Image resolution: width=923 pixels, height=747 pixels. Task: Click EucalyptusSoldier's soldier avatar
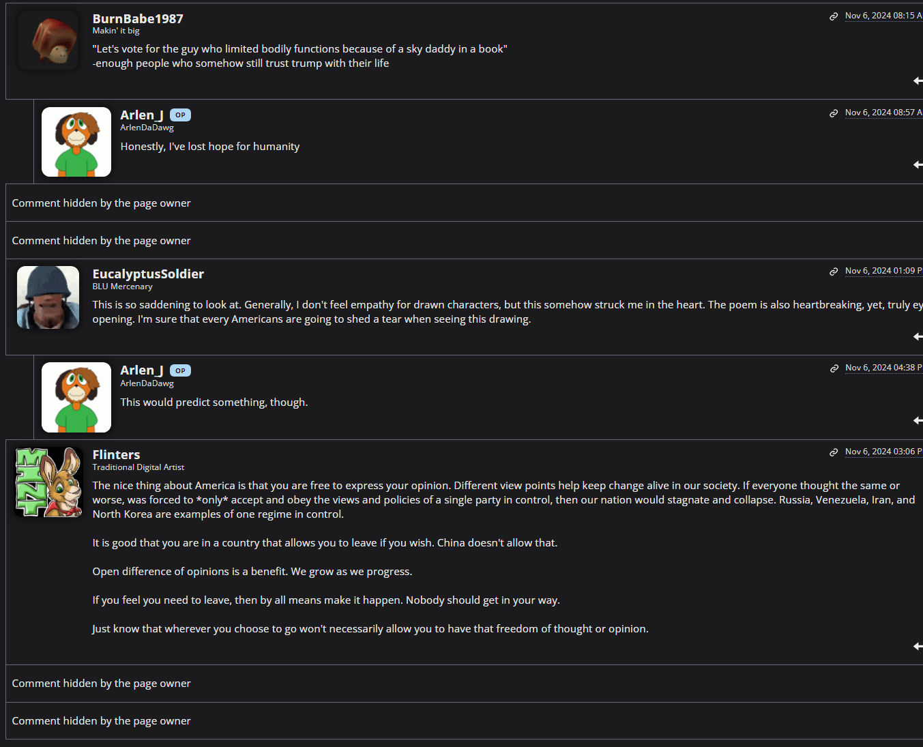coord(48,297)
